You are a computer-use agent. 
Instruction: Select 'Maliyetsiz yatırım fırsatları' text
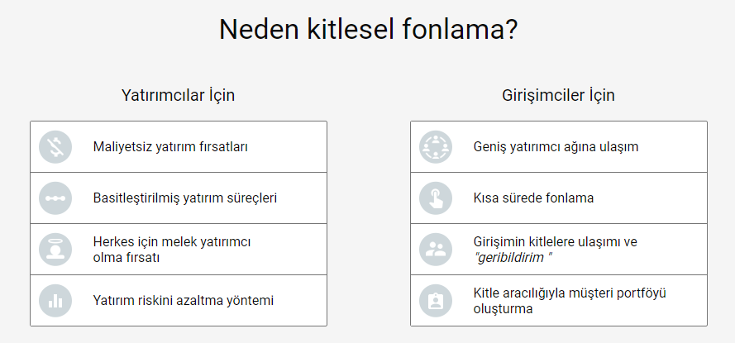pos(170,147)
